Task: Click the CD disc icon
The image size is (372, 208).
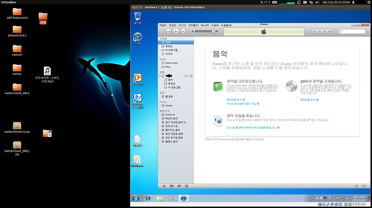Action: pyautogui.click(x=291, y=86)
